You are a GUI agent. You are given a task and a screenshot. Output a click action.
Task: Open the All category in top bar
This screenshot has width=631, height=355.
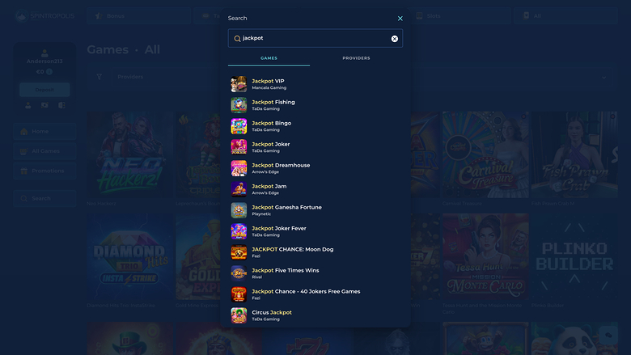(x=565, y=15)
